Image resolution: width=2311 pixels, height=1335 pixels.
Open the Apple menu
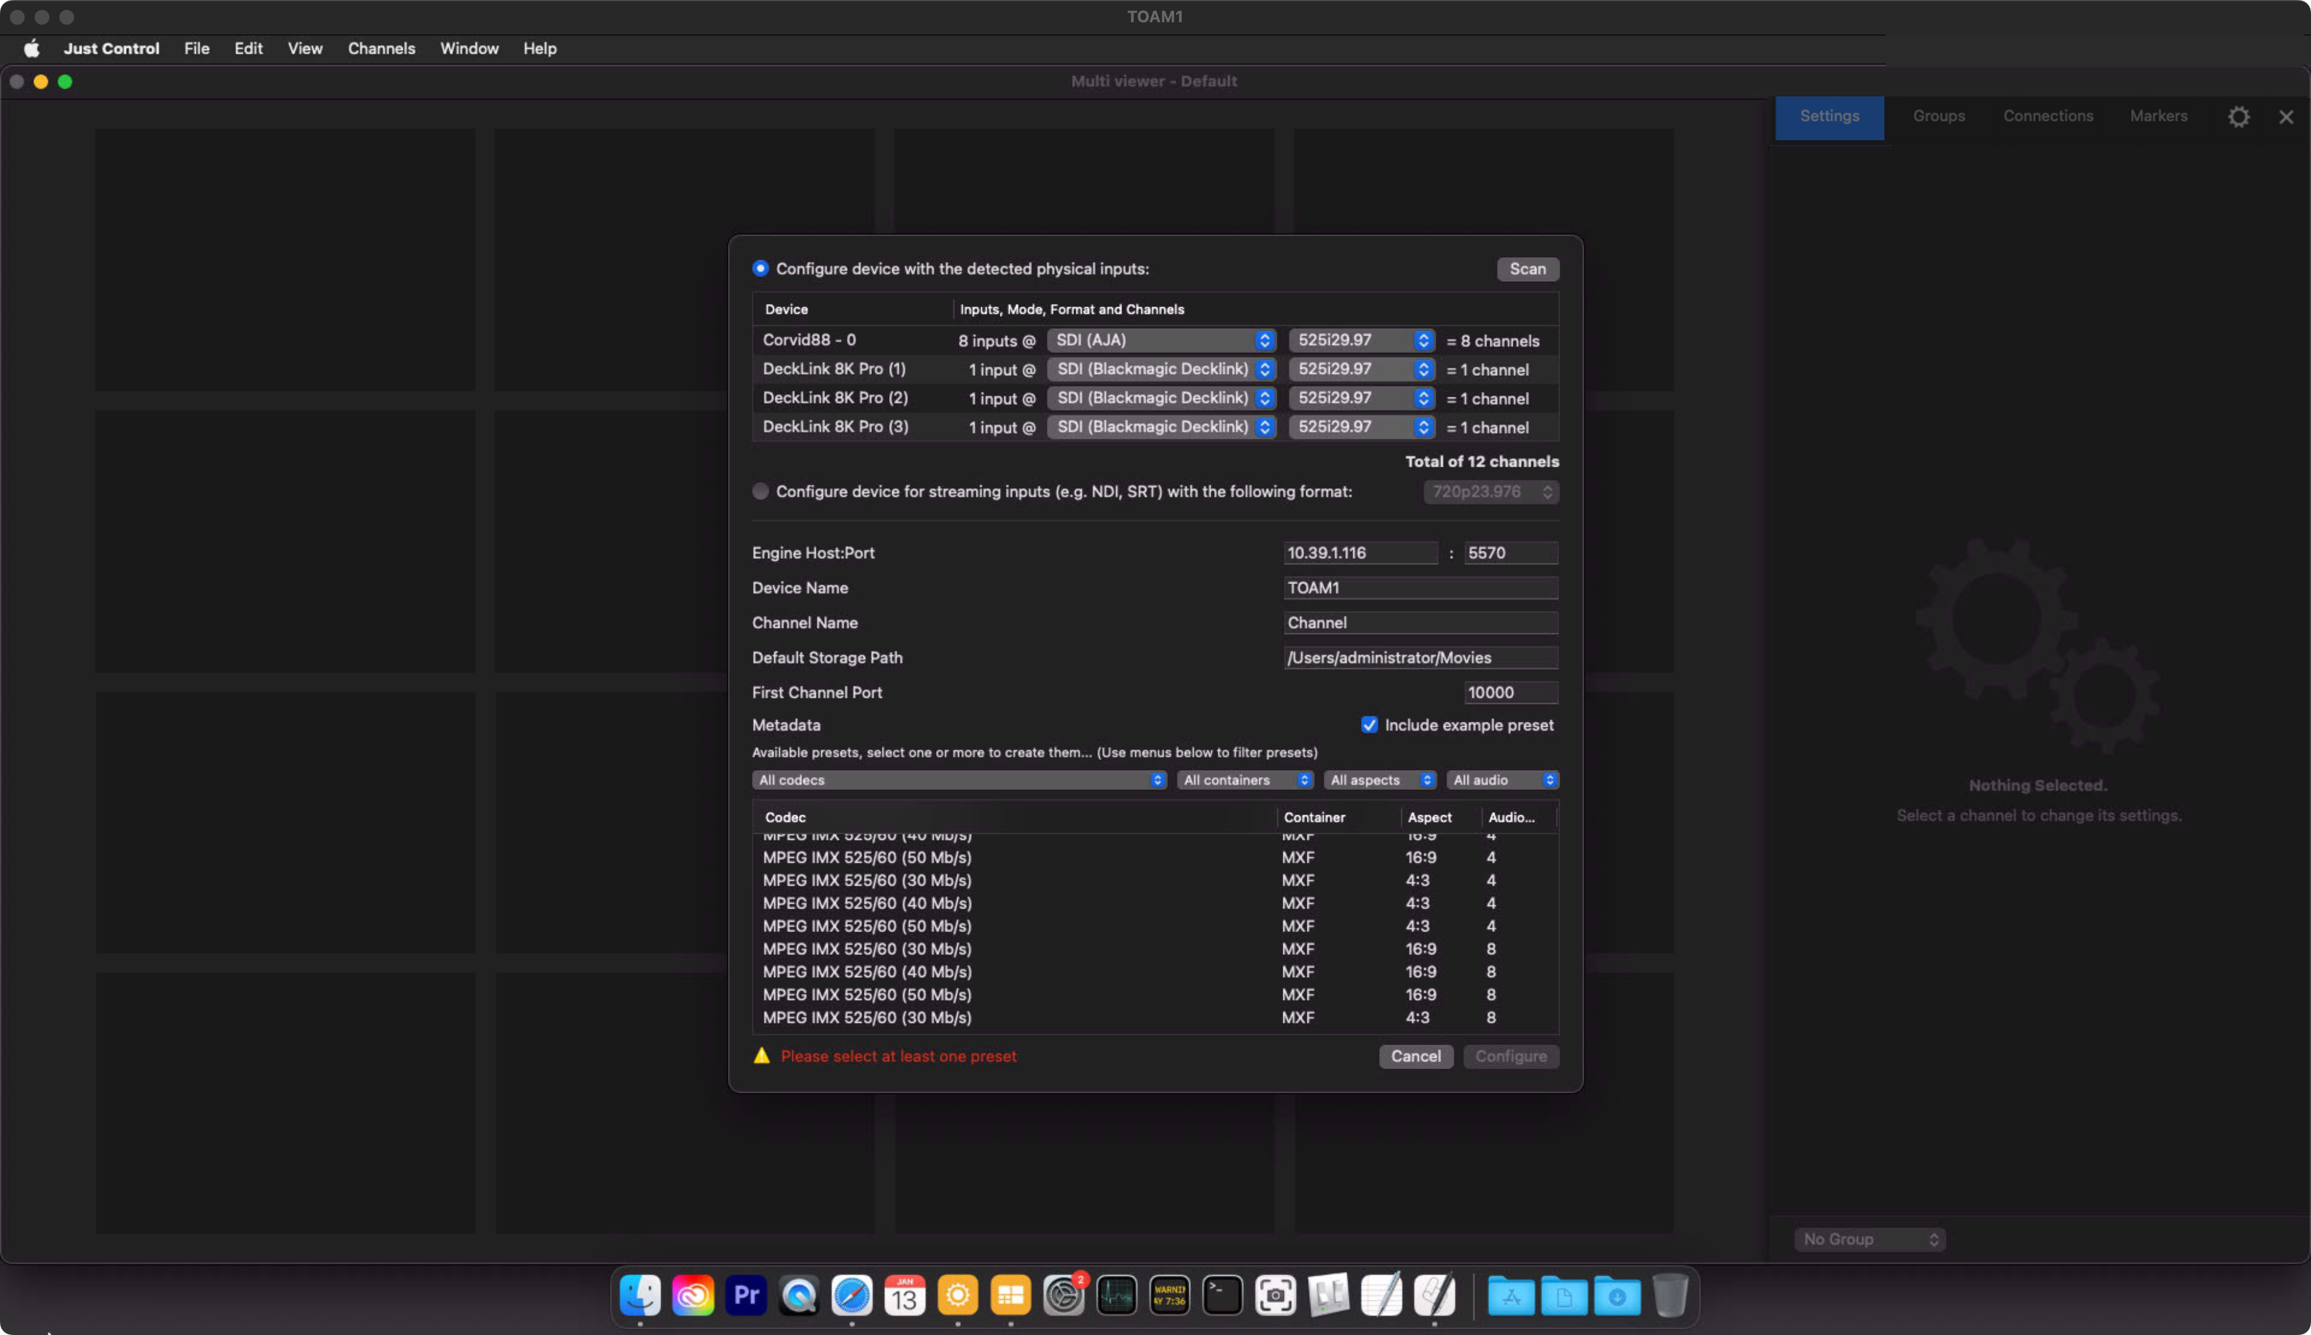click(31, 49)
